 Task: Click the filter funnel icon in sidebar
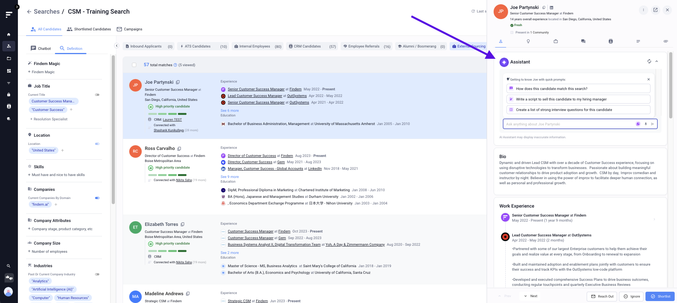(x=9, y=83)
